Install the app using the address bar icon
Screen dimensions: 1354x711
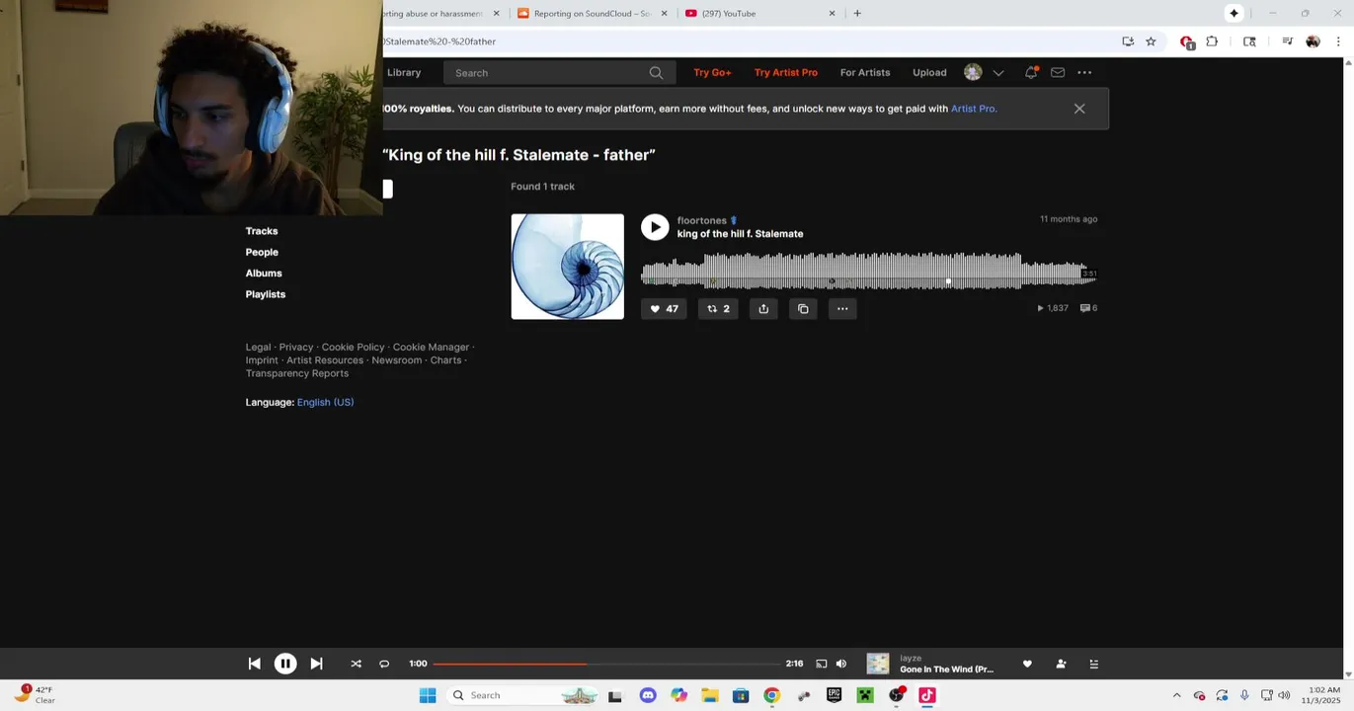1128,41
